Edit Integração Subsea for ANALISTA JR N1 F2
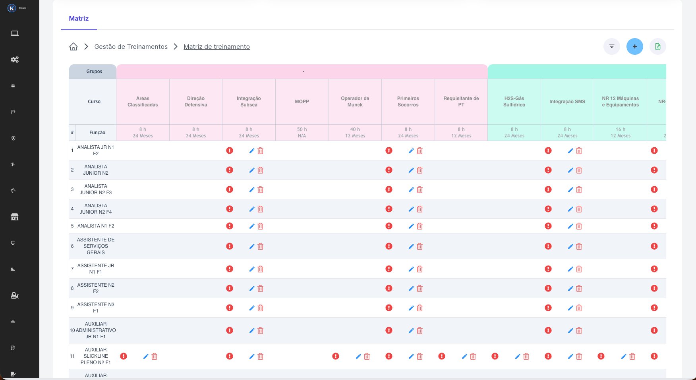This screenshot has height=380, width=696. [x=251, y=151]
